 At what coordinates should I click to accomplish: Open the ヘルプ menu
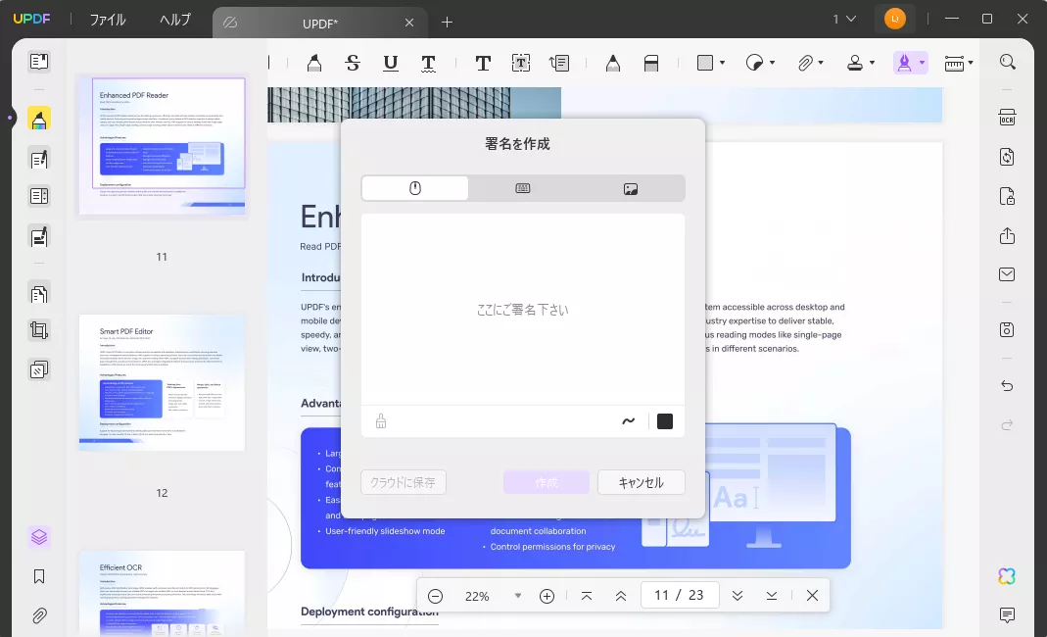coord(175,20)
